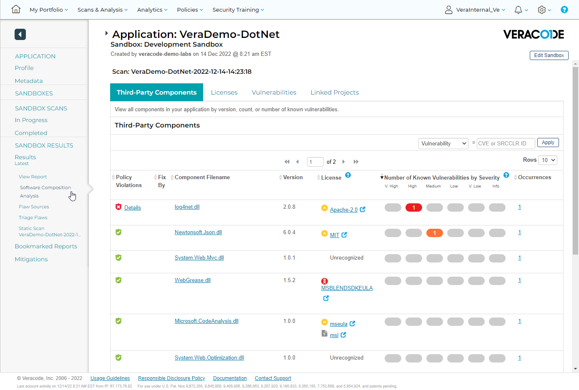Open MIT license external link icon
This screenshot has width=579, height=390.
344,235
